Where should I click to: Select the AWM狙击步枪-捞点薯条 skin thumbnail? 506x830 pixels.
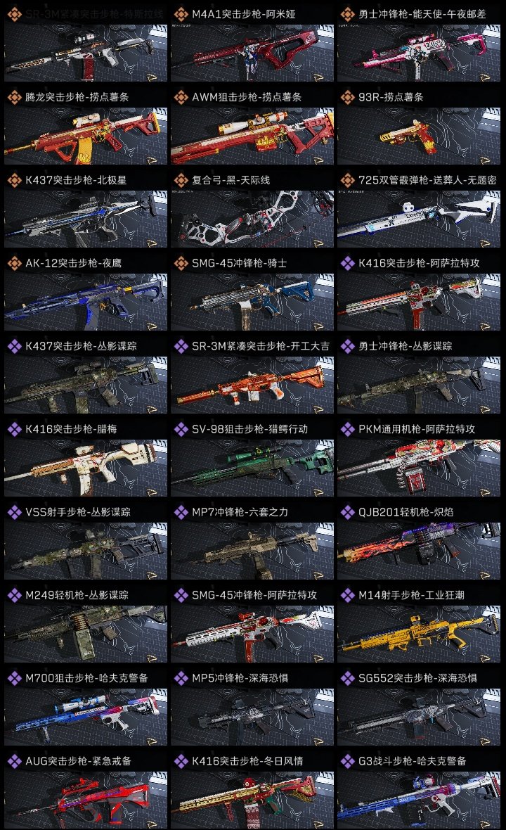[x=252, y=136]
